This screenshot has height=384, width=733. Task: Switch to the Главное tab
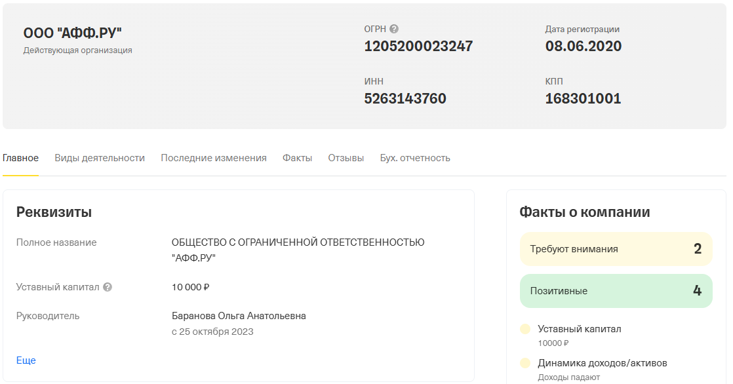point(20,158)
